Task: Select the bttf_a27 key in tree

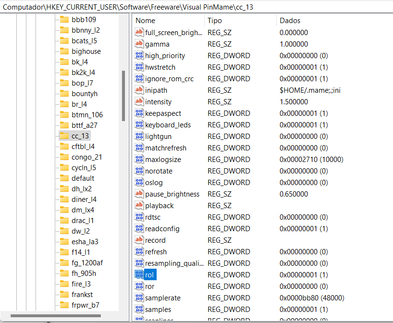Action: 85,125
